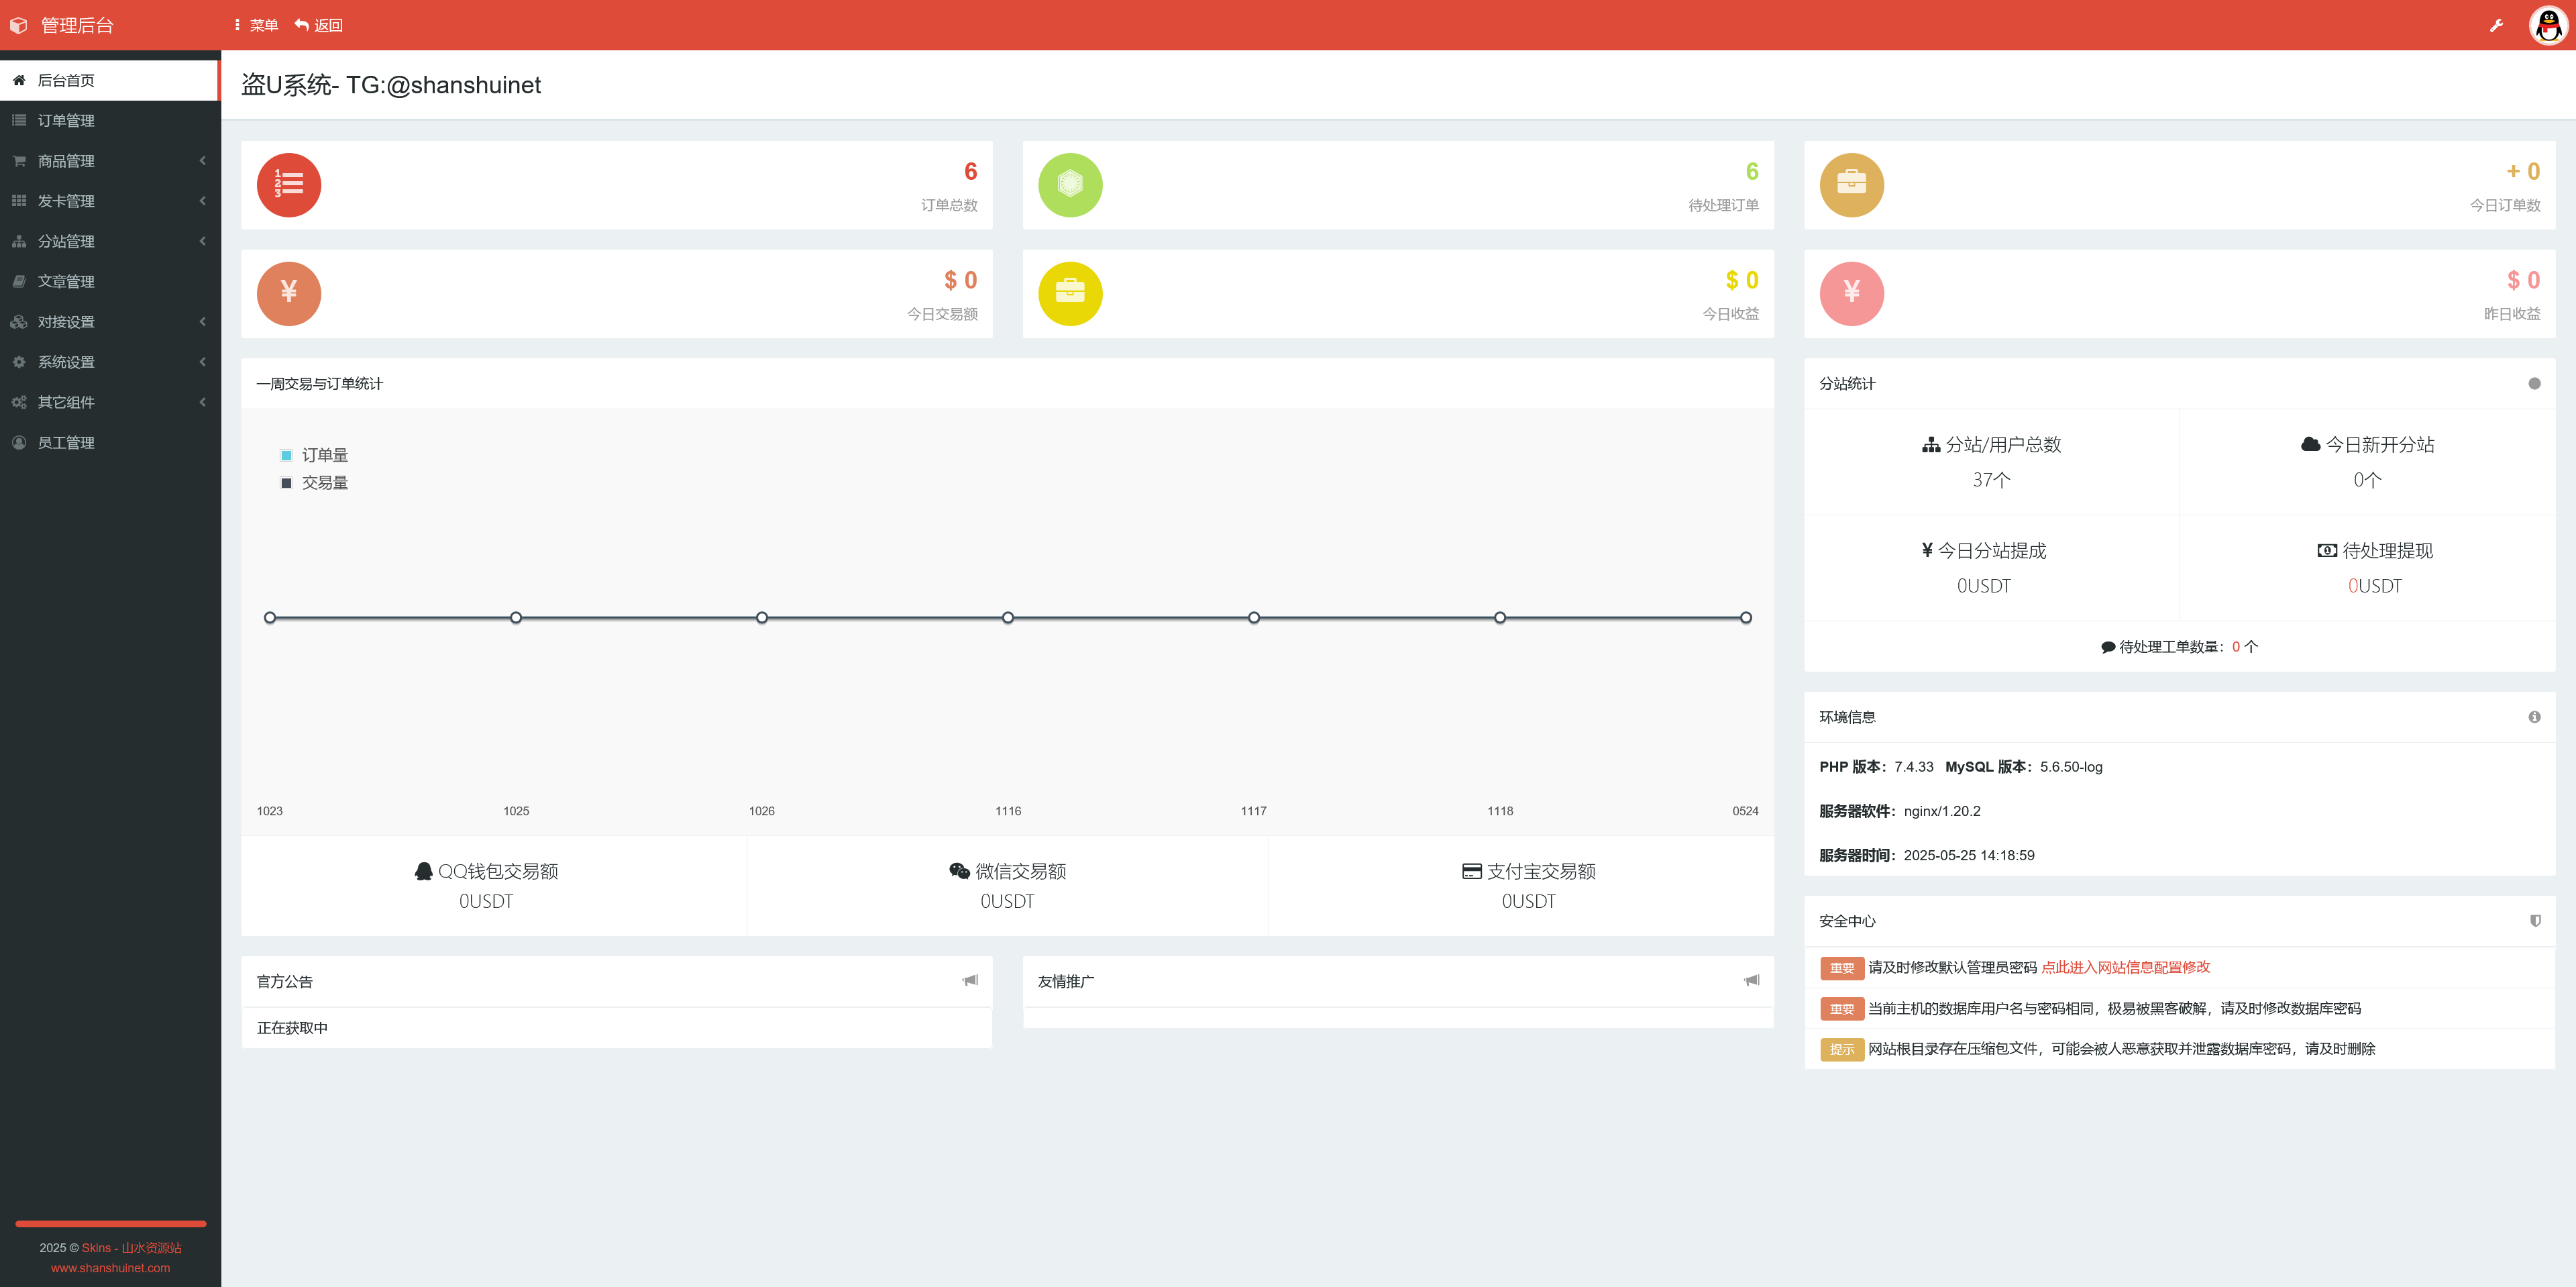Click the green pending orders icon
The height and width of the screenshot is (1287, 2576).
1070,185
